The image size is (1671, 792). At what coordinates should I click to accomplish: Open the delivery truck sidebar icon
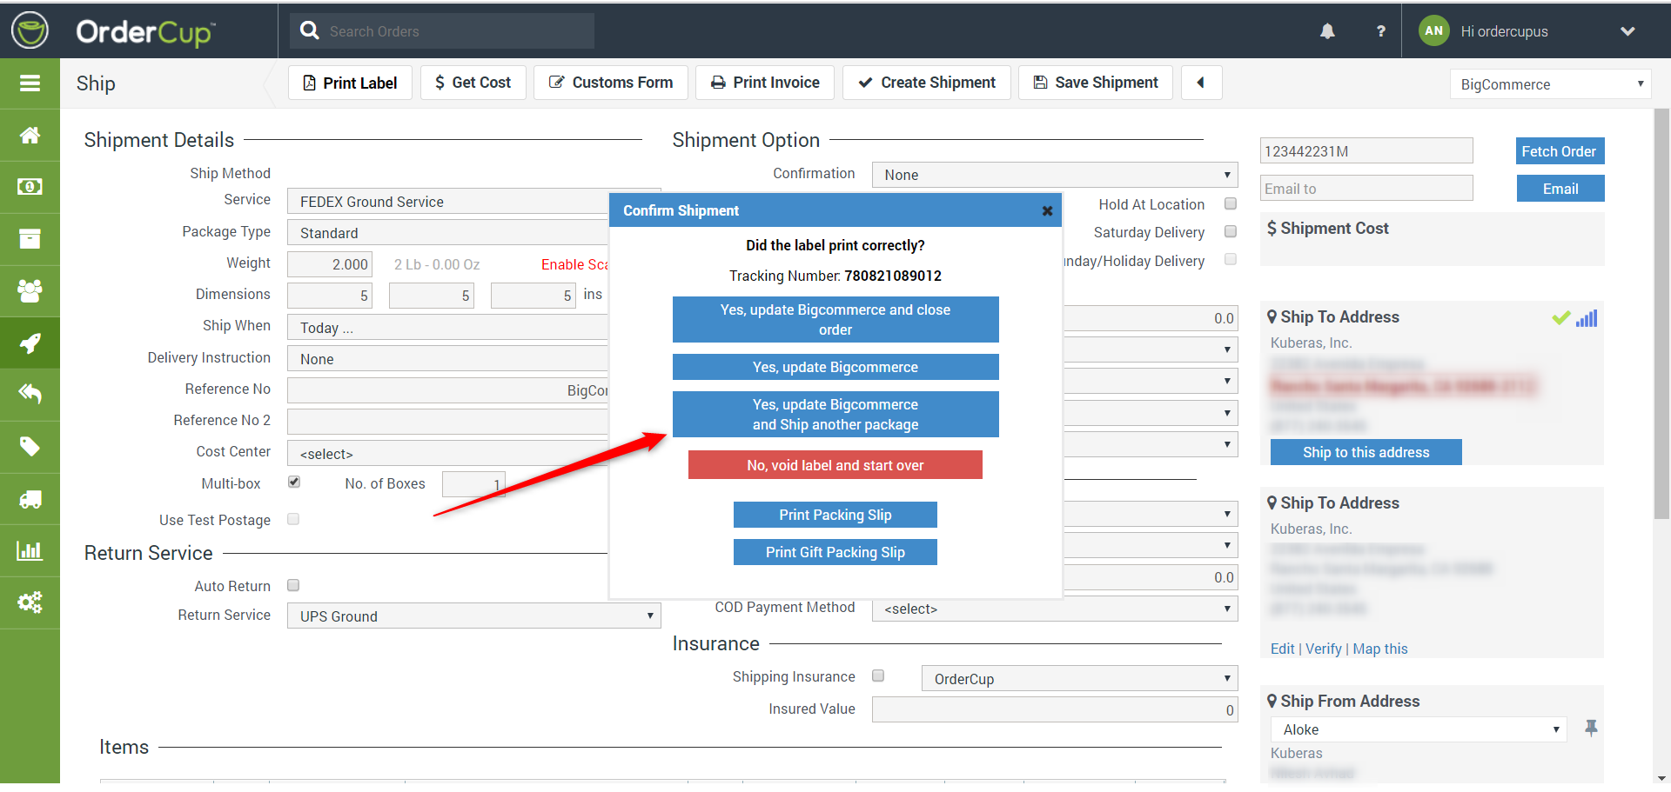coord(30,499)
